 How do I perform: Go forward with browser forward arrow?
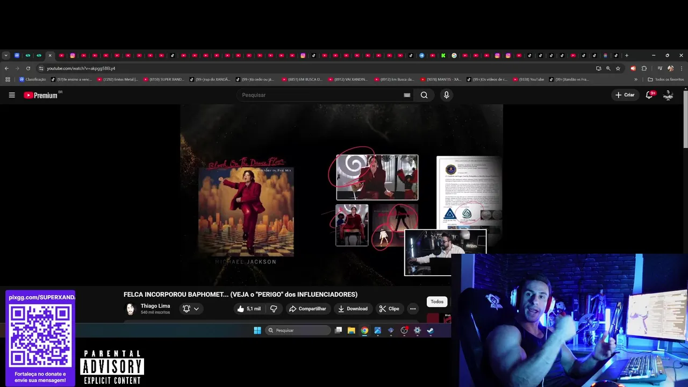coord(17,68)
